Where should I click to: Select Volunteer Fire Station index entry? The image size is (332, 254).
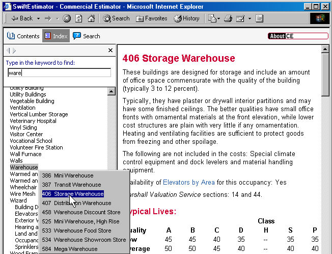tap(36, 147)
